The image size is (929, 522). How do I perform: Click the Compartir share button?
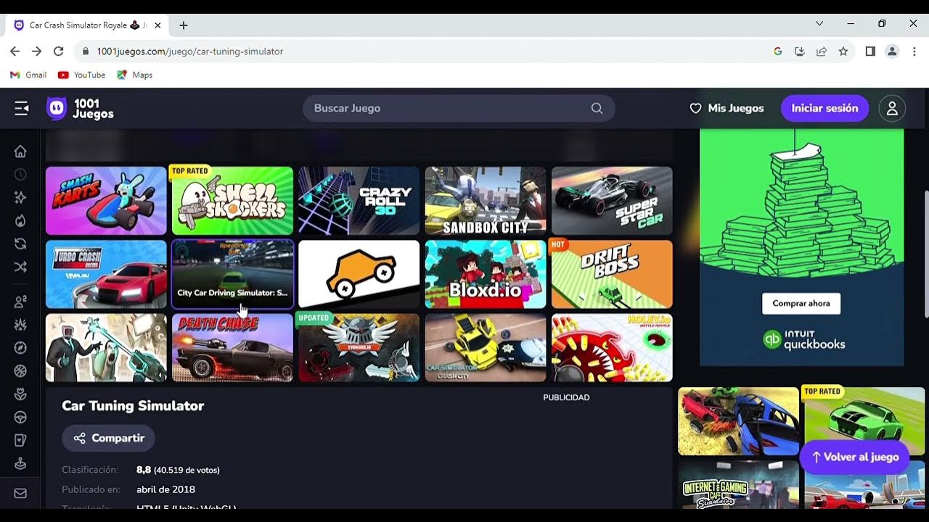[x=108, y=438]
